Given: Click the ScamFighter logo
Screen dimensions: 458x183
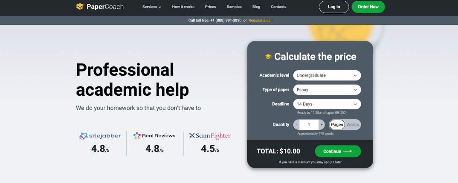Looking at the screenshot, I should [x=210, y=136].
